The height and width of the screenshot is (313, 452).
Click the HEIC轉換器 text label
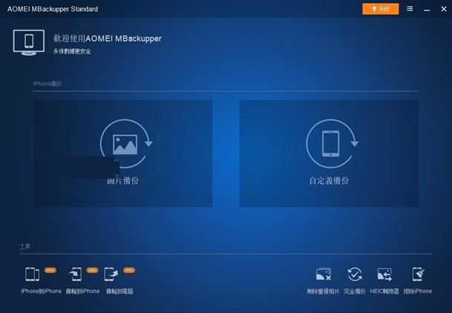pos(384,291)
